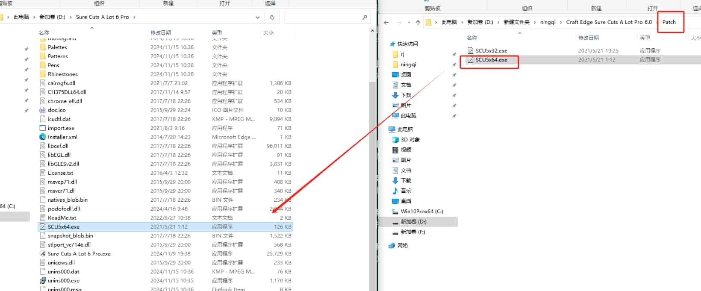Select the Installer.xml Edge icon
This screenshot has width=701, height=291.
(43, 137)
